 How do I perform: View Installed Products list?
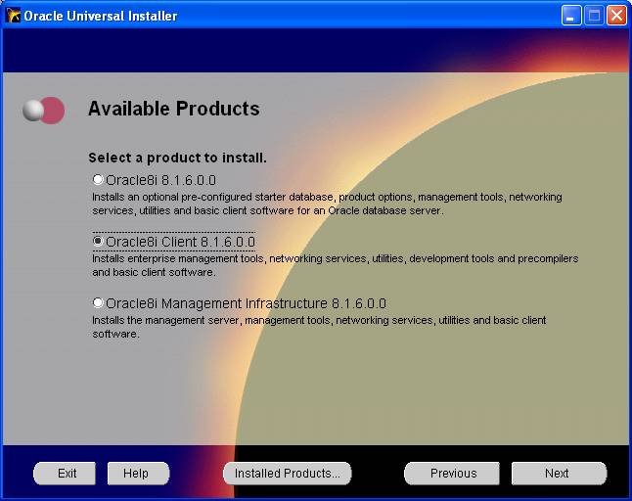point(288,474)
